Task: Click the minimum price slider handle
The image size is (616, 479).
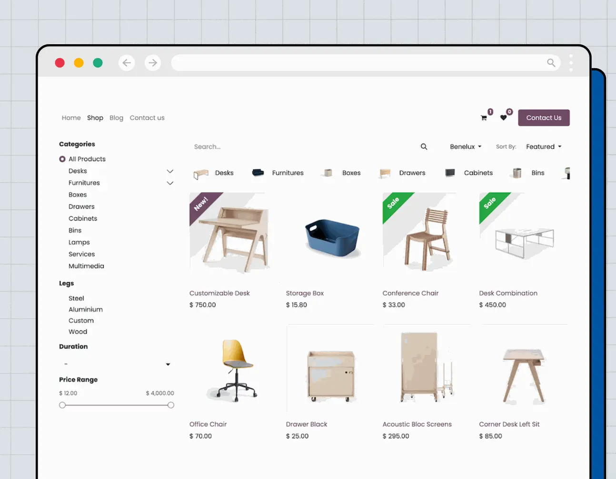Action: tap(62, 405)
